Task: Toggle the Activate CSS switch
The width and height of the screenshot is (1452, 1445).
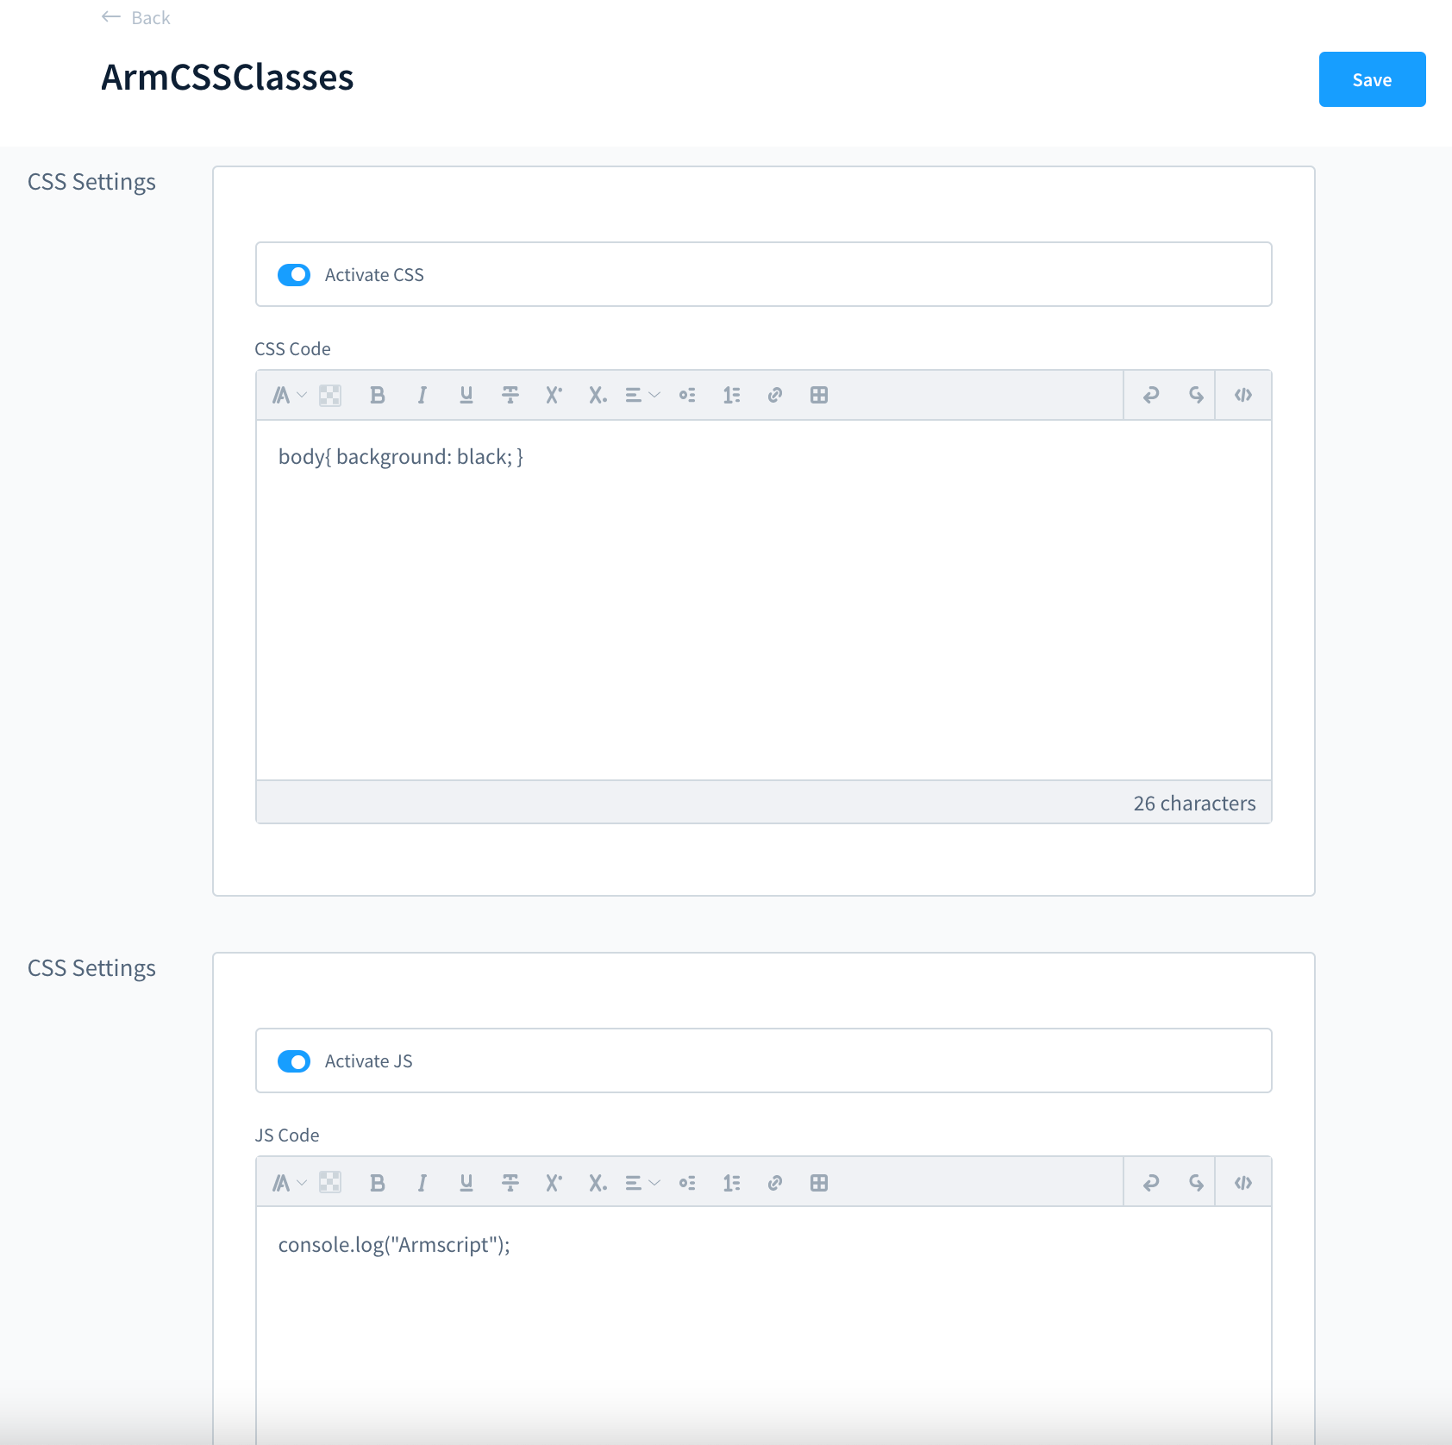Action: click(x=294, y=274)
